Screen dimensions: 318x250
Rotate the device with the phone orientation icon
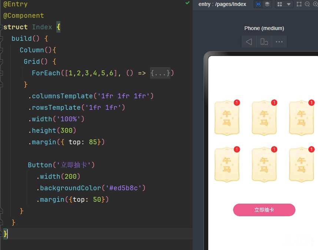(264, 42)
